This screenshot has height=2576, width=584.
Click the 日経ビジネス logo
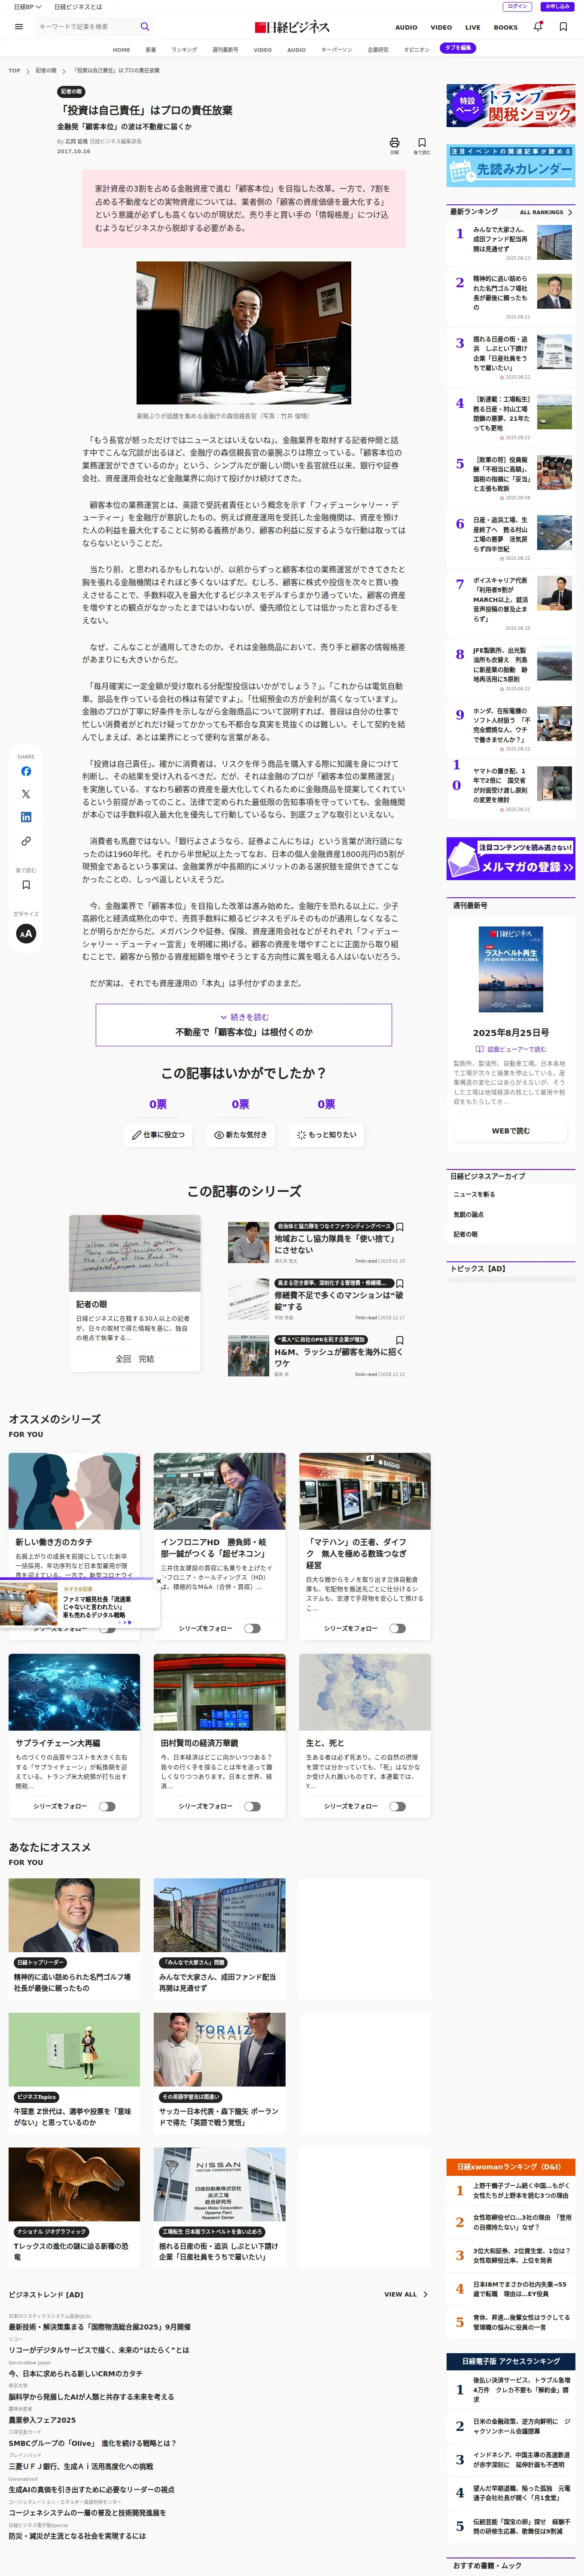pyautogui.click(x=292, y=27)
